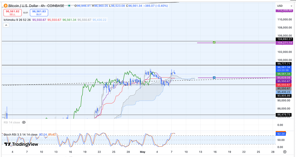Click the black 98,777.71 price level label
This screenshot has height=157, width=296.
coord(284,63)
